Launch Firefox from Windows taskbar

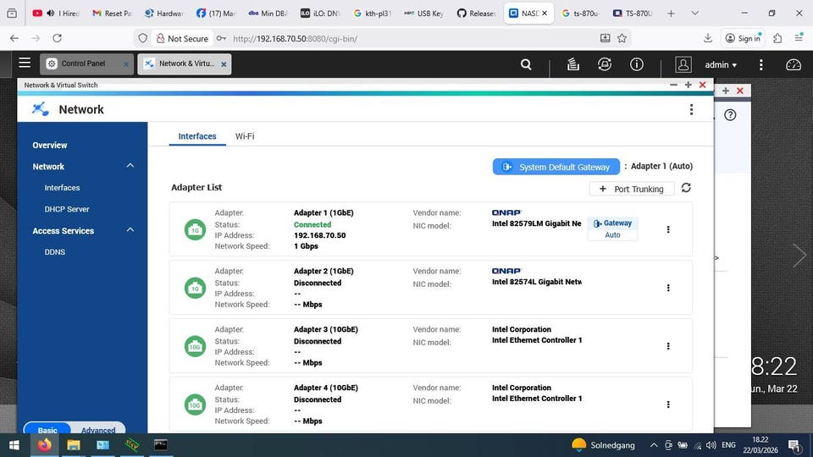[44, 445]
